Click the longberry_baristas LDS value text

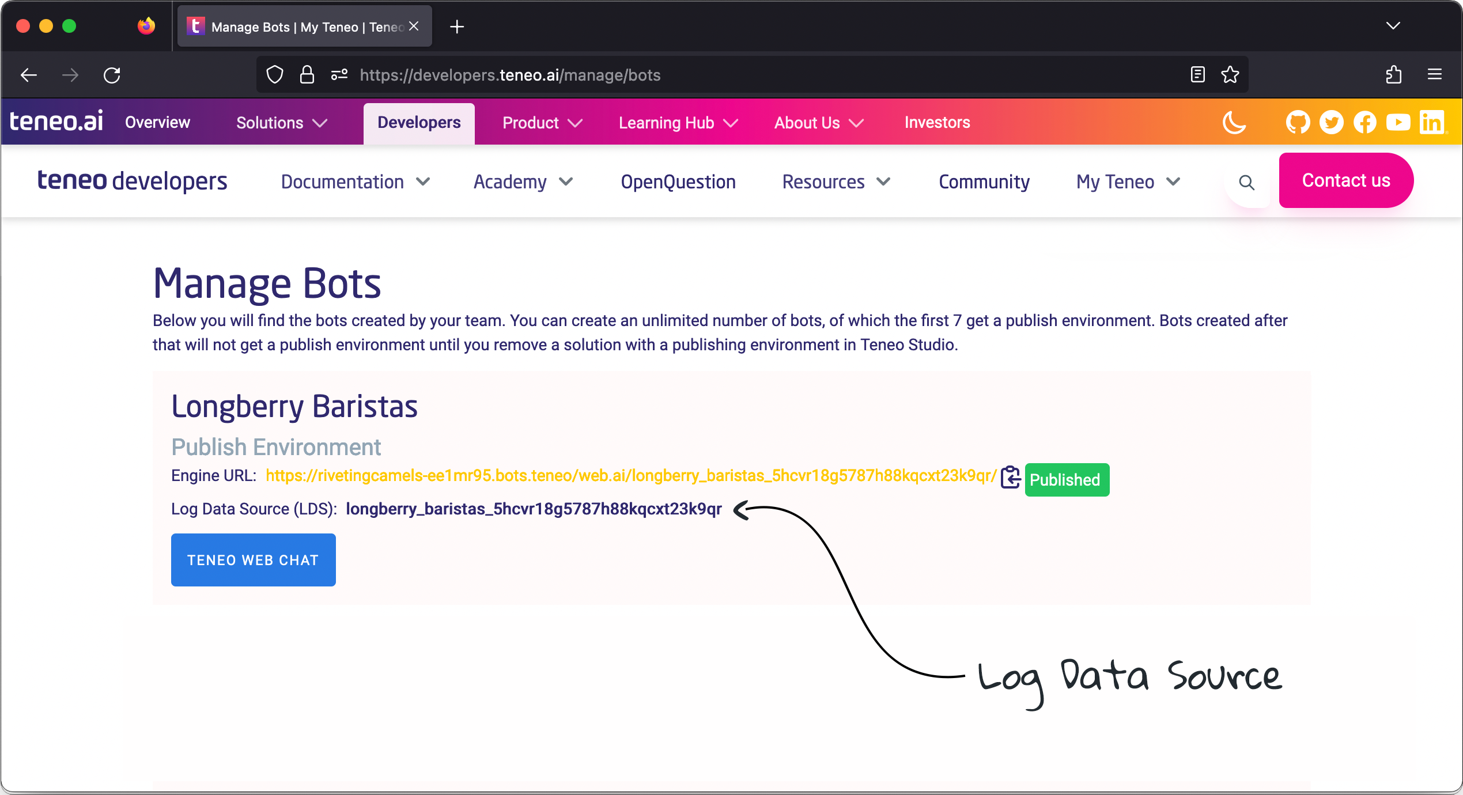(534, 509)
